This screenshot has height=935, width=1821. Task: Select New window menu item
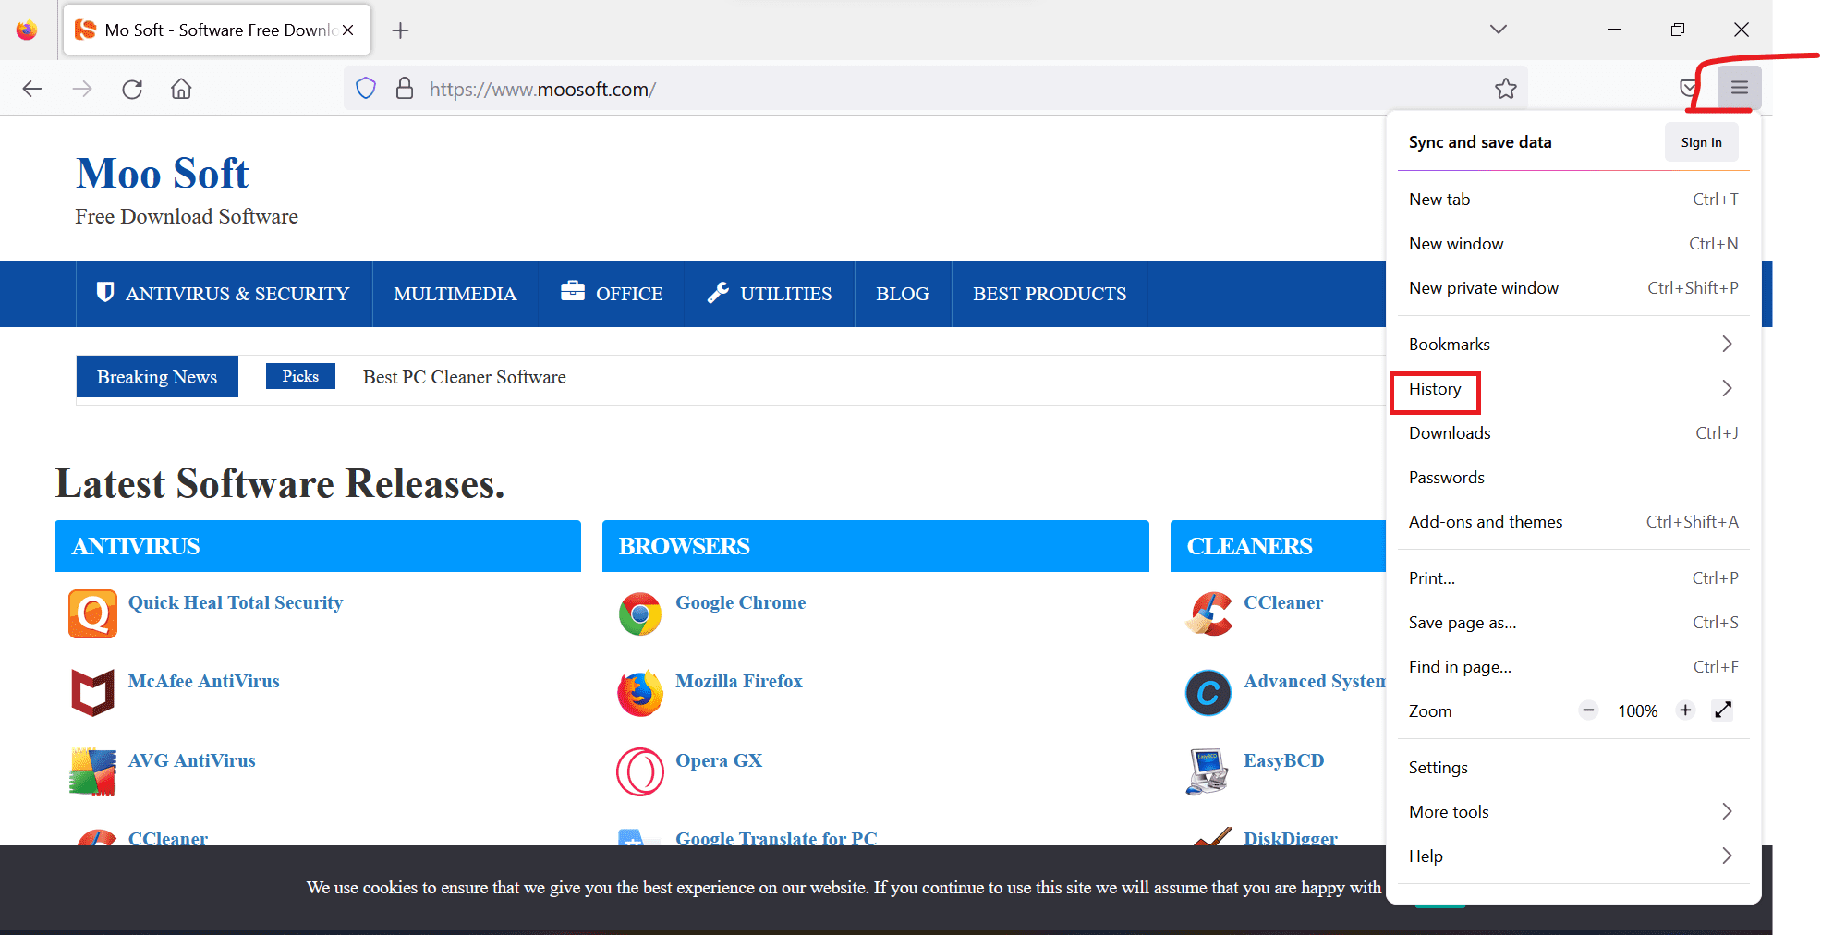tap(1573, 244)
